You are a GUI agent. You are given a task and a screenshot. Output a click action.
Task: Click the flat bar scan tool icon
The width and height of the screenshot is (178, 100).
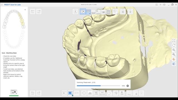(x=77, y=93)
